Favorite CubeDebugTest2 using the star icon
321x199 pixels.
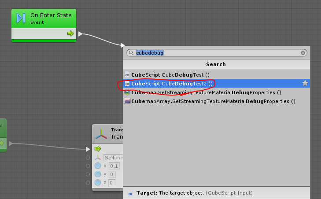coord(305,83)
